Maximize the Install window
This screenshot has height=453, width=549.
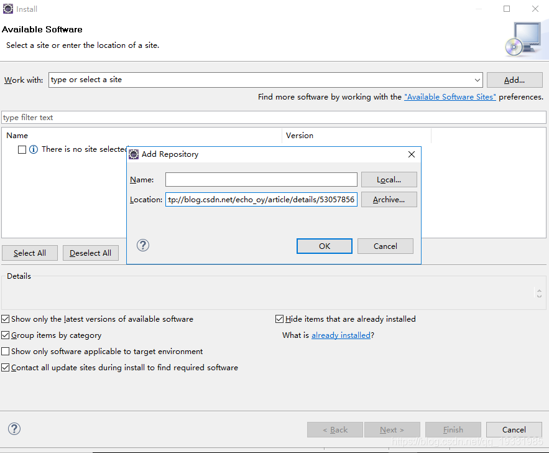507,9
